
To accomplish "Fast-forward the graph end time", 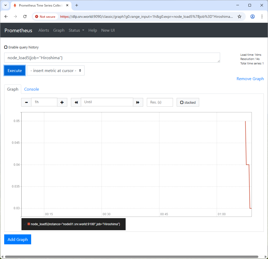I will pyautogui.click(x=138, y=102).
